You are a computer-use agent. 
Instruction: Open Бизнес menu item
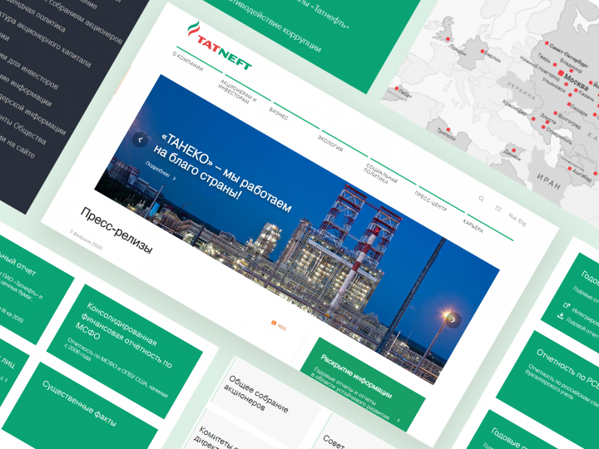click(279, 113)
